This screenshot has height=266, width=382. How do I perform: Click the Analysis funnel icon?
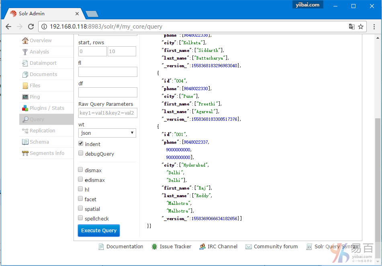[25, 52]
